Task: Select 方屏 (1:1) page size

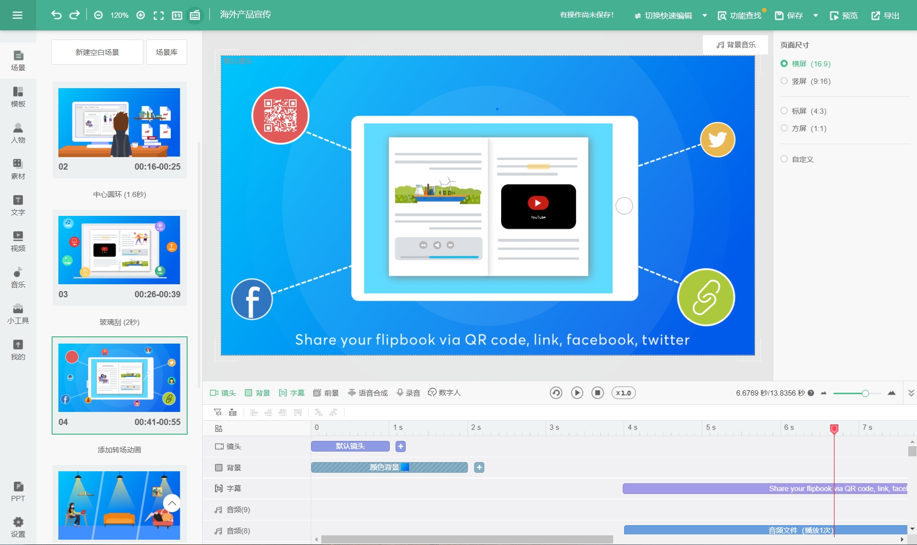Action: 803,128
